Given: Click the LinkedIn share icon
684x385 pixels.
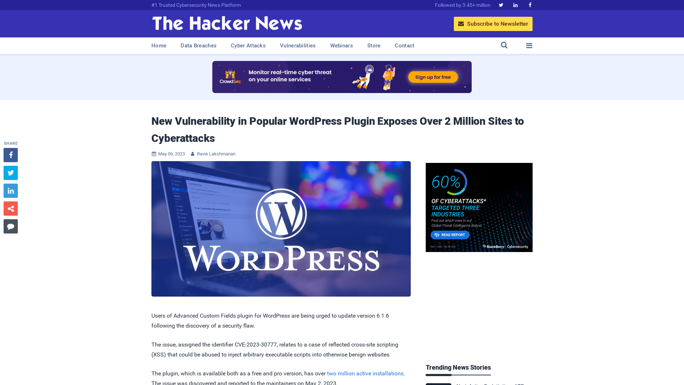Looking at the screenshot, I should (x=10, y=190).
